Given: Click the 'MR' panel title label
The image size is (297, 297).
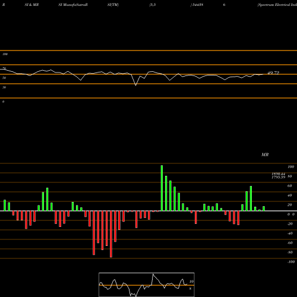Looking at the screenshot, I should click(265, 154).
